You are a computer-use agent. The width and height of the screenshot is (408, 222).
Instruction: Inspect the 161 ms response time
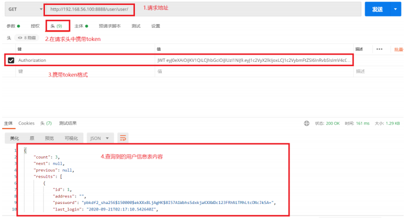click(x=362, y=124)
